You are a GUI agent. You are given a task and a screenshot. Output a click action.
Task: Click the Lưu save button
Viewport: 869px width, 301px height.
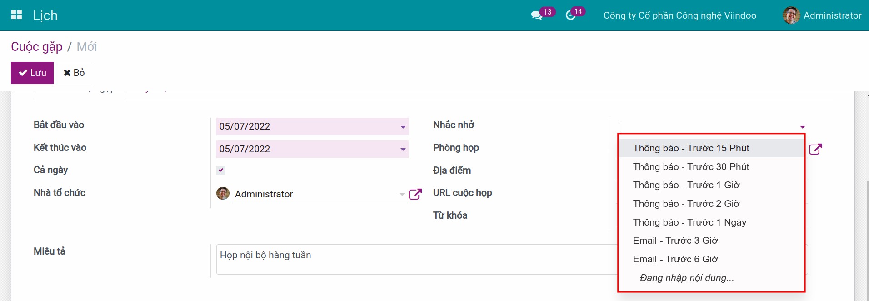pyautogui.click(x=32, y=73)
